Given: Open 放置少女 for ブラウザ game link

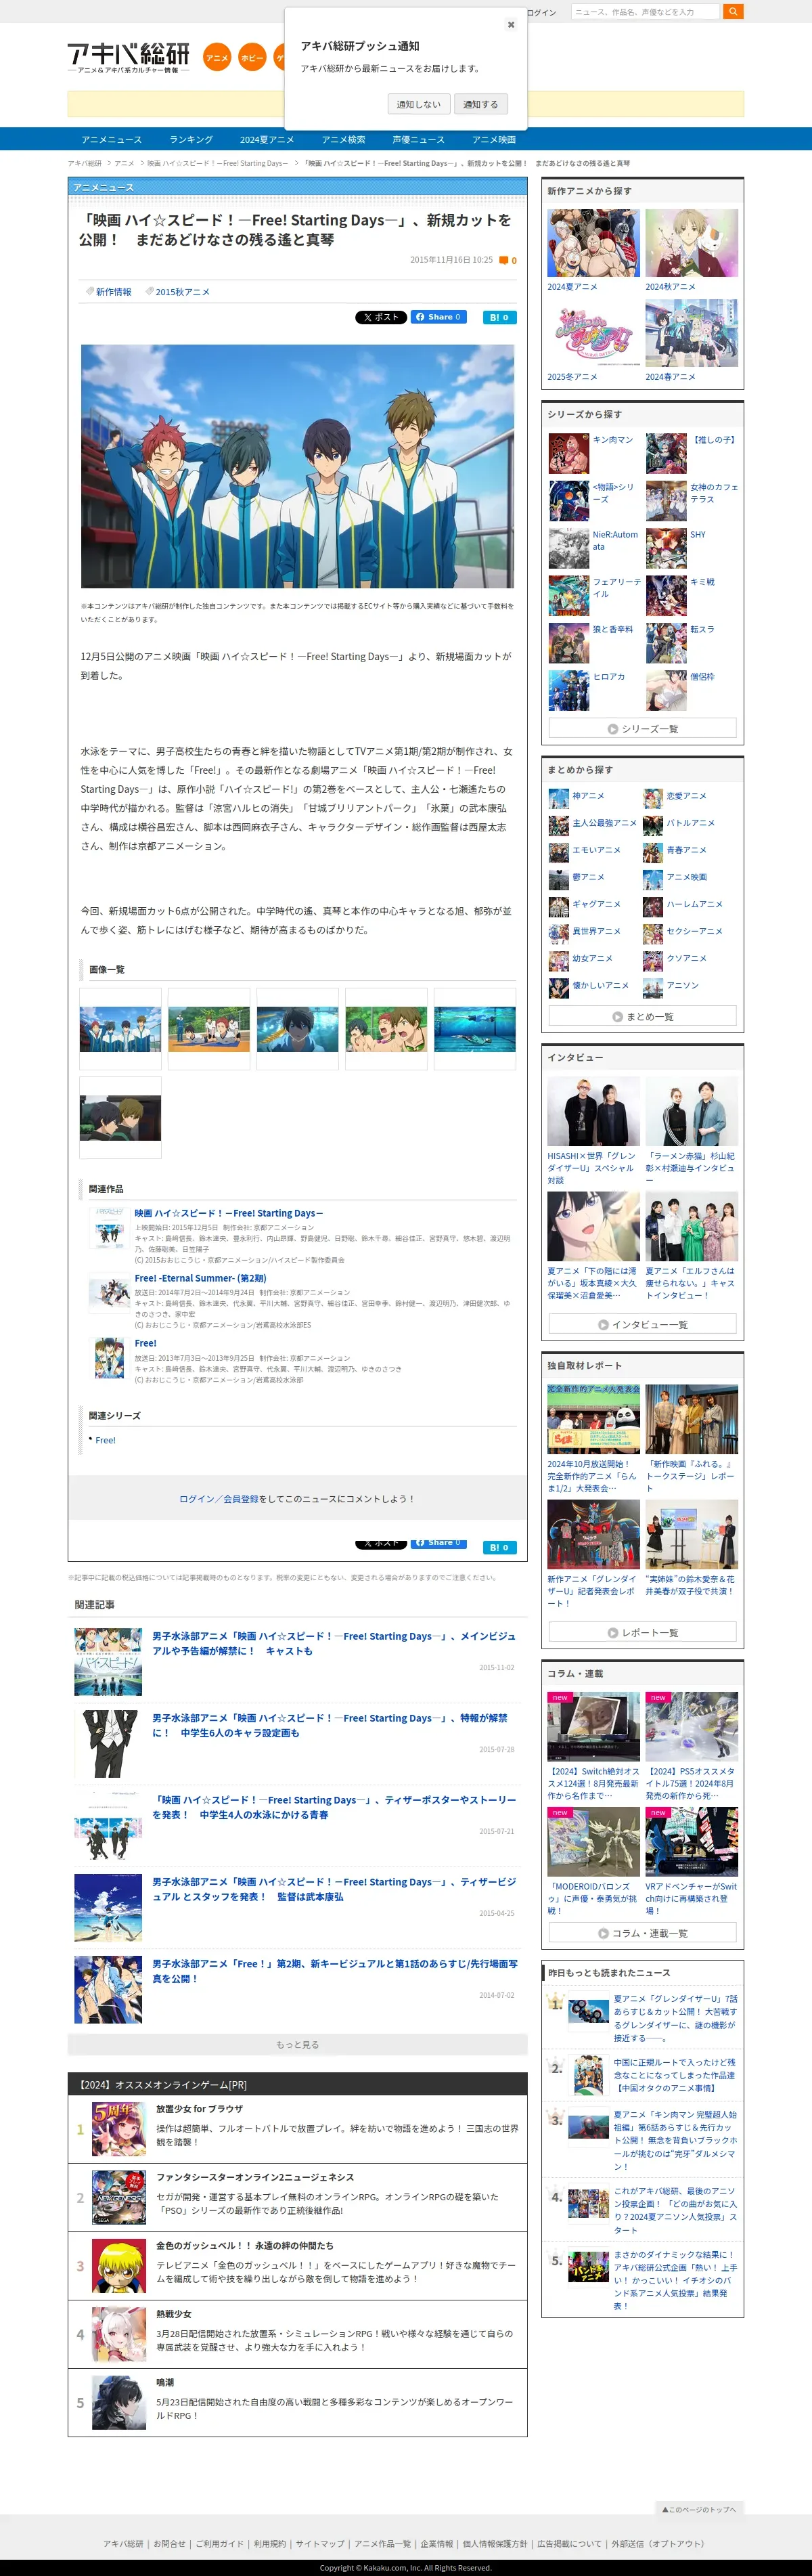Looking at the screenshot, I should coord(199,2108).
